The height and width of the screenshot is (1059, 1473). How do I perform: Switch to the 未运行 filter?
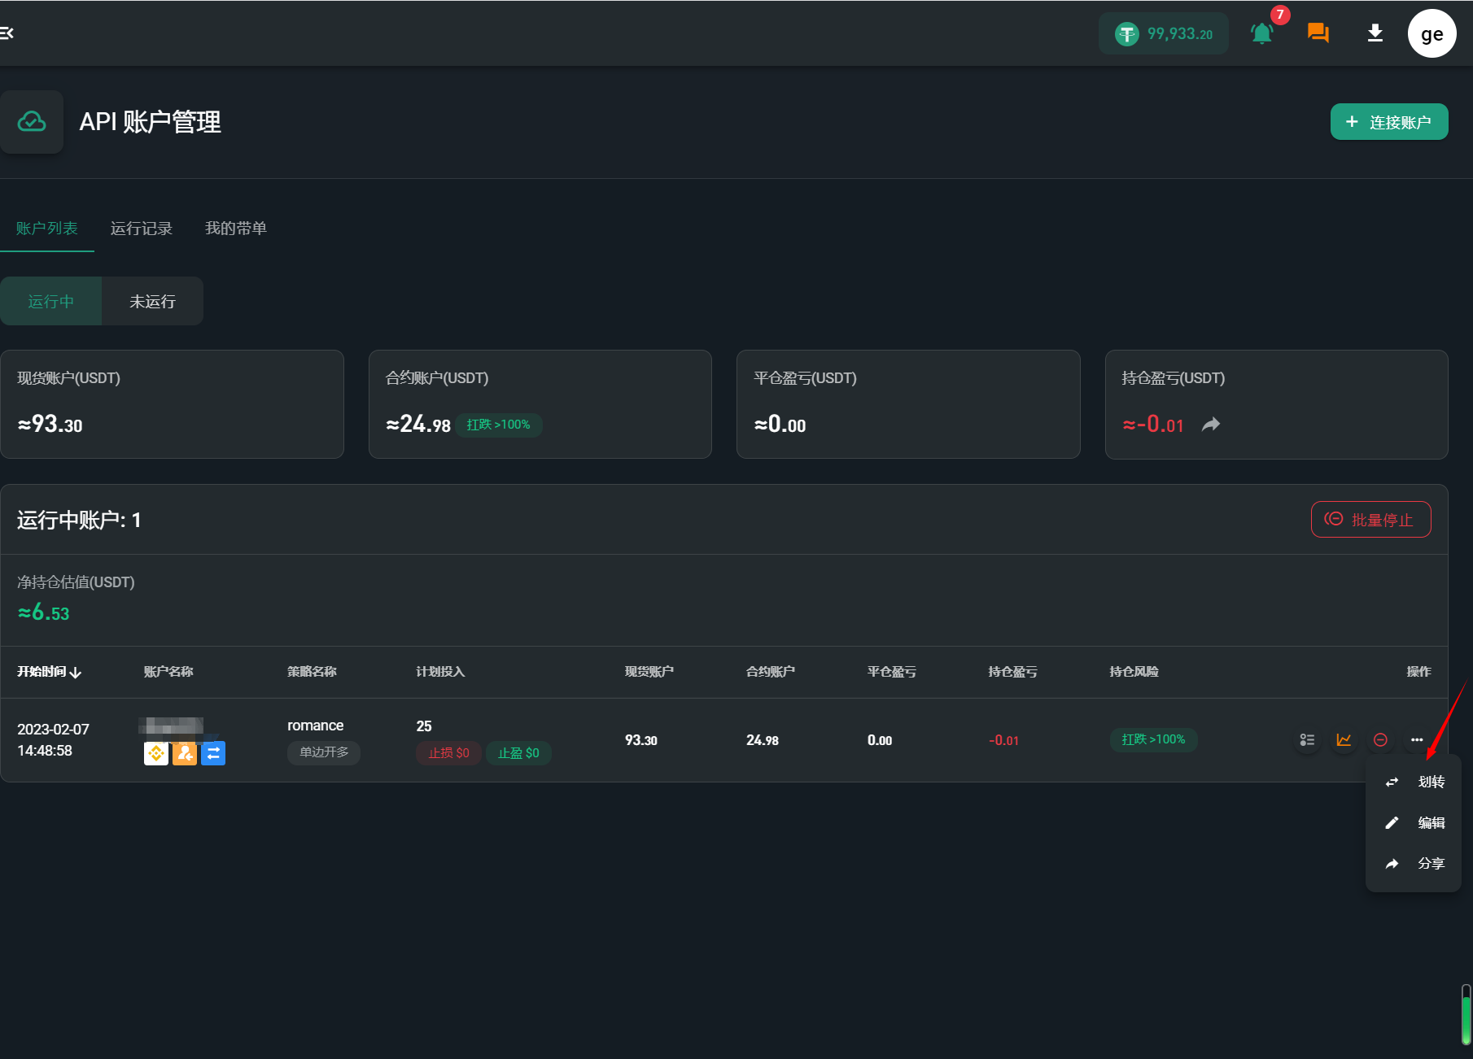click(152, 302)
